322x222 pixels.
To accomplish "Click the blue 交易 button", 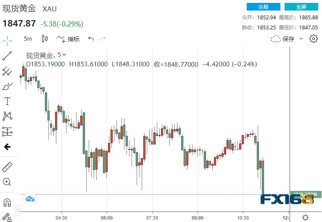I will pyautogui.click(x=263, y=7).
